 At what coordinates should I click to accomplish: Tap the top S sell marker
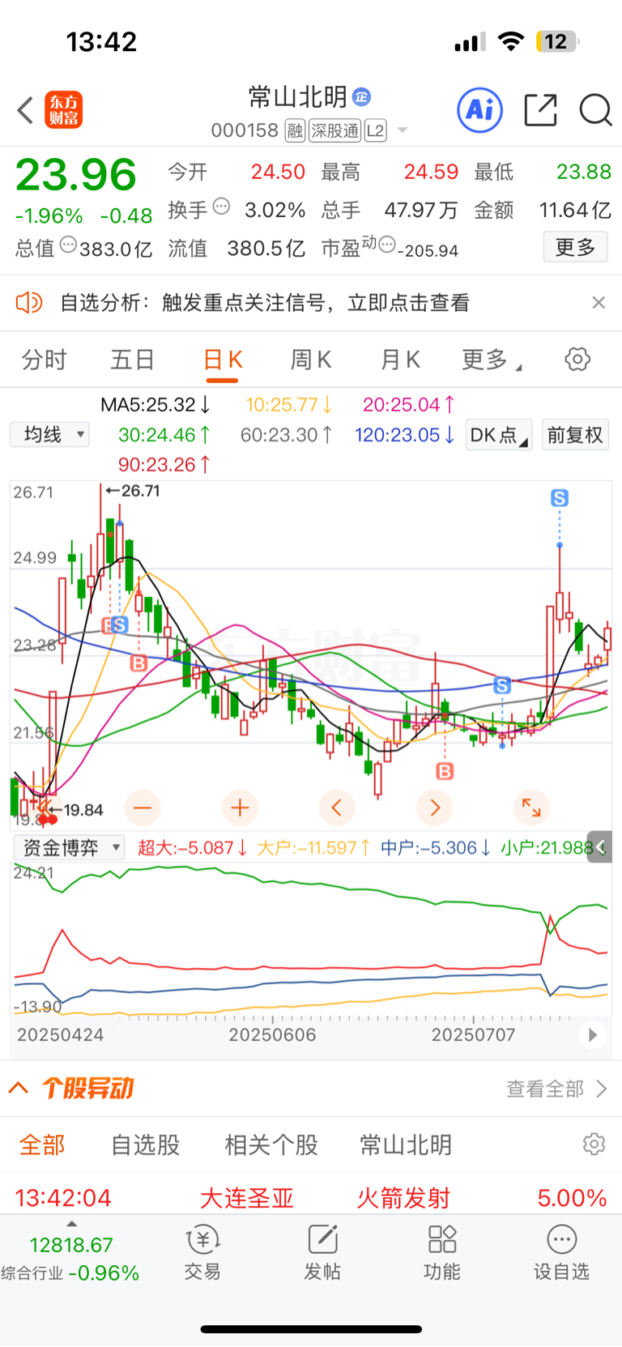pyautogui.click(x=560, y=498)
